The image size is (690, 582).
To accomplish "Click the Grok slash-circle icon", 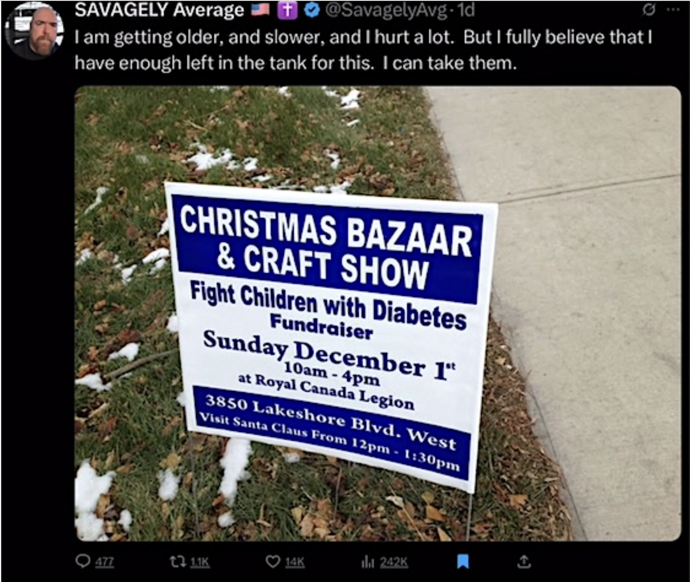I will [649, 10].
